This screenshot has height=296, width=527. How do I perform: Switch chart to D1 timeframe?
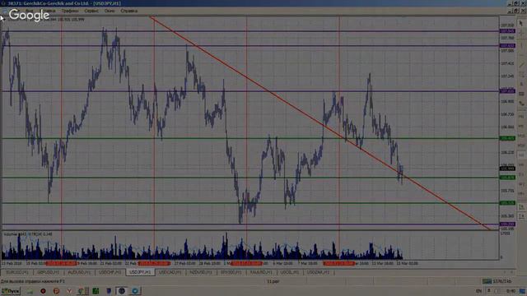coord(521,174)
